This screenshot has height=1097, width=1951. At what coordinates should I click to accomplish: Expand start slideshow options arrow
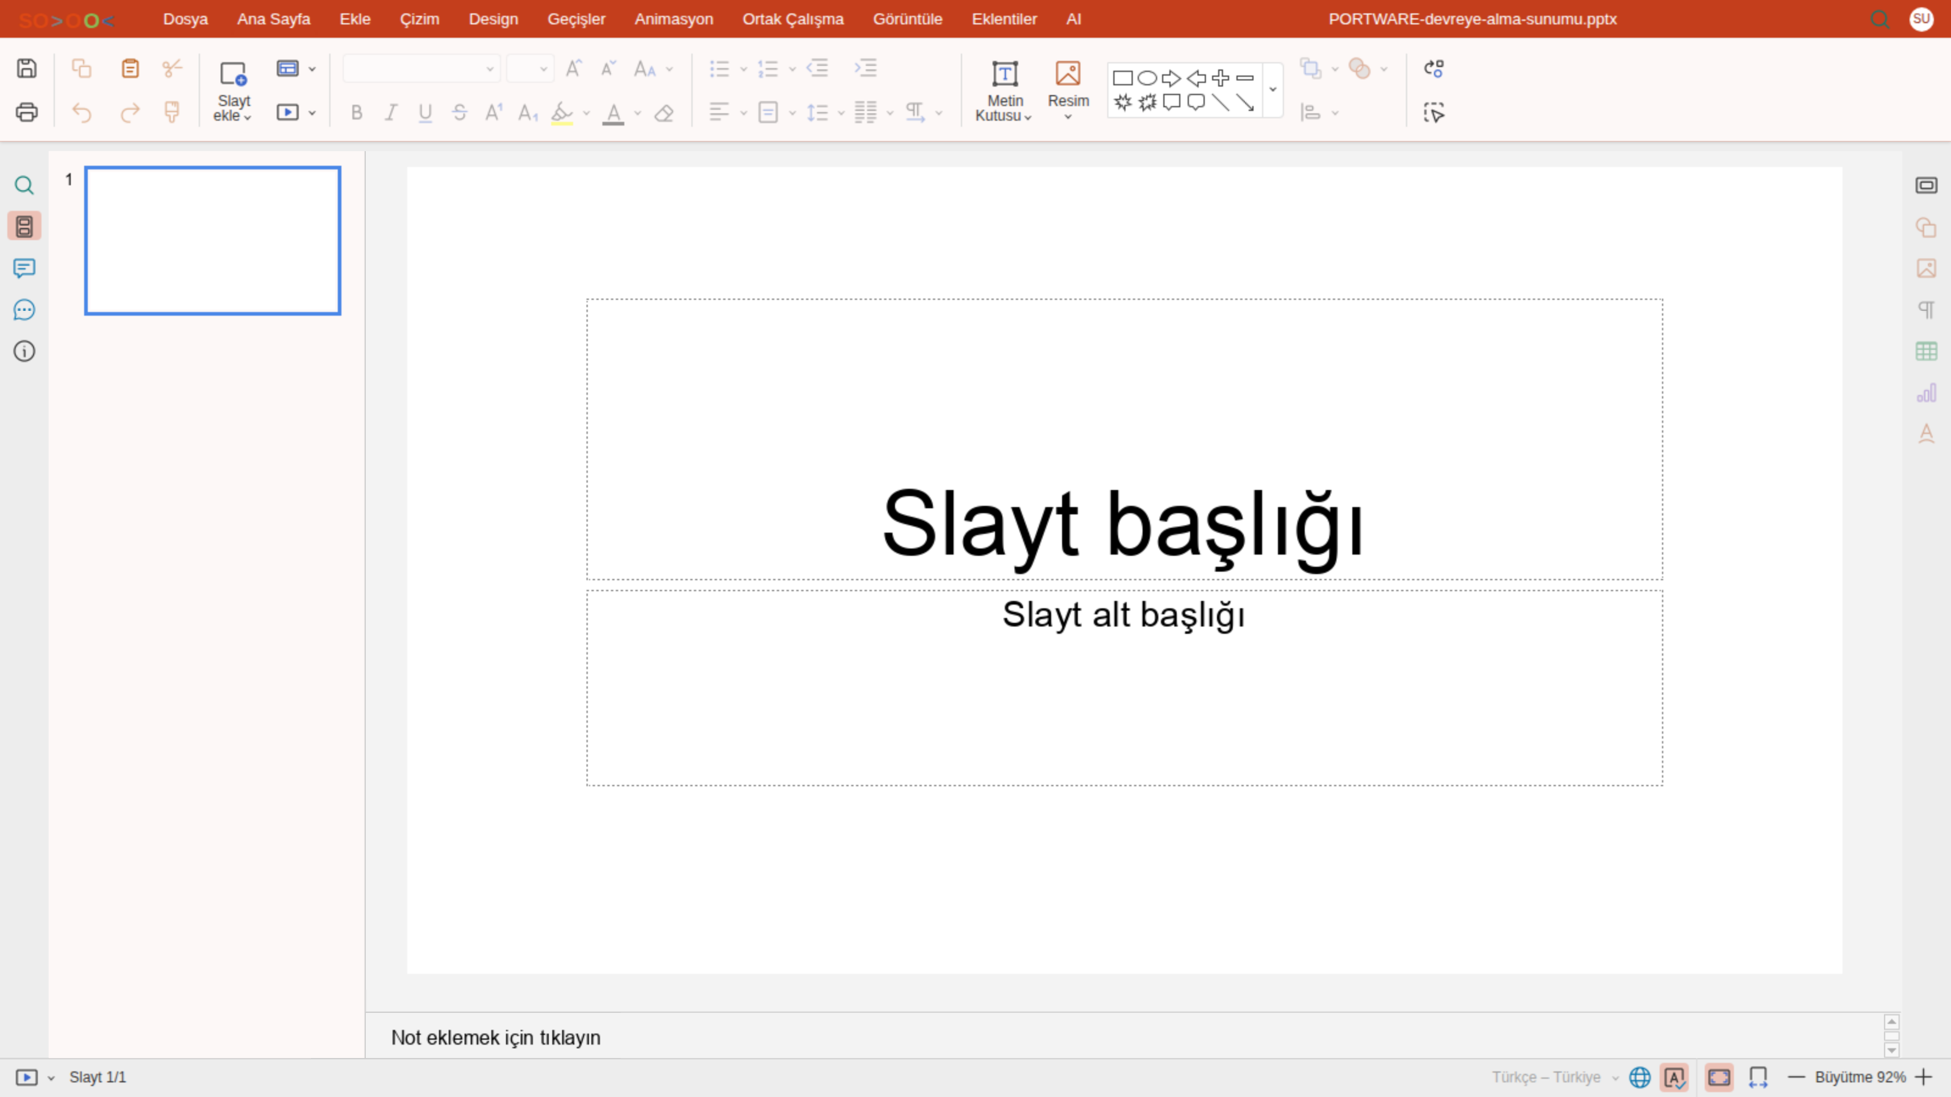tap(312, 113)
